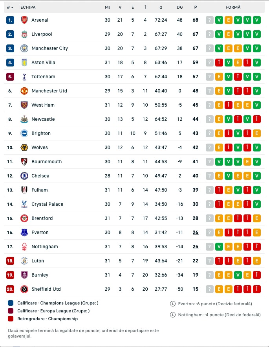The height and width of the screenshot is (347, 269).
Task: Click the Manchester City crest icon
Action: [x=24, y=48]
